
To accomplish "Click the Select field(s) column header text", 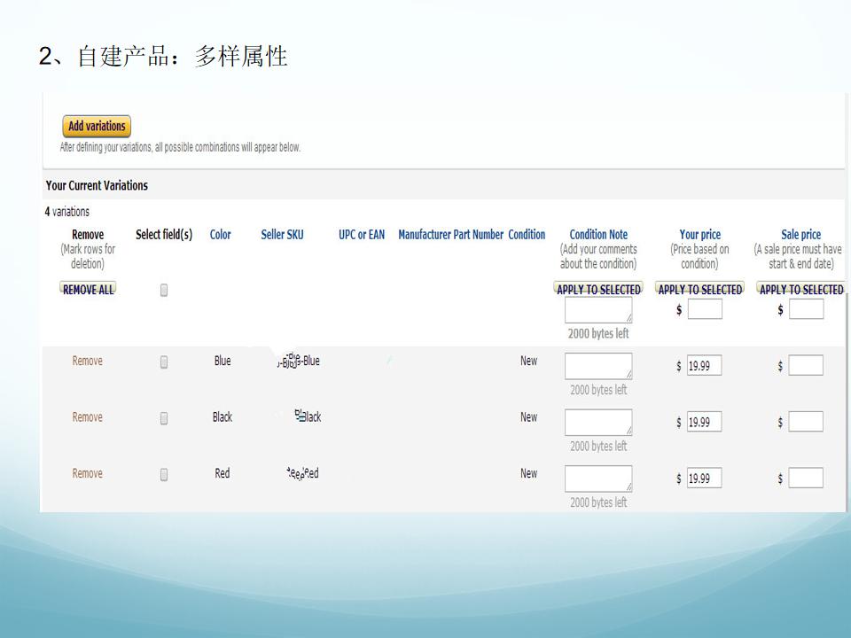I will pos(164,234).
